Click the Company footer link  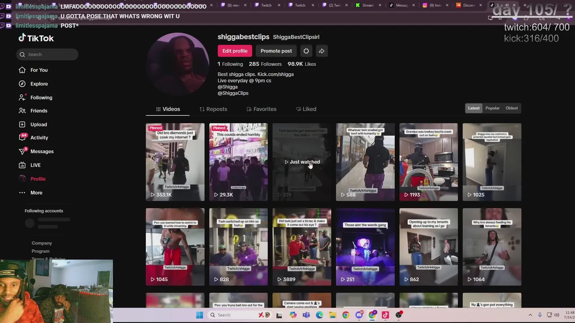[x=42, y=243]
